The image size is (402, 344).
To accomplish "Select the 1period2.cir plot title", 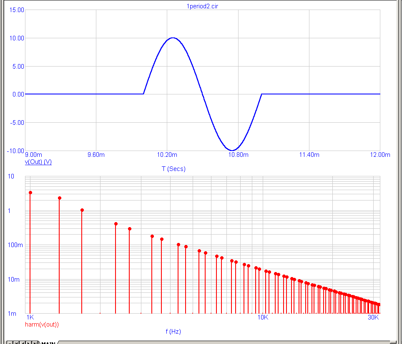I will click(202, 6).
